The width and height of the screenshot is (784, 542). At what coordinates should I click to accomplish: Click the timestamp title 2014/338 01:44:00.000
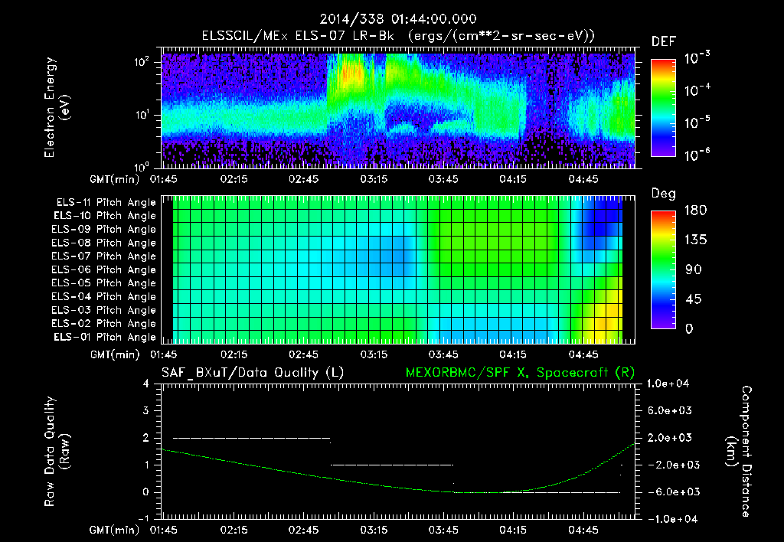pyautogui.click(x=398, y=19)
